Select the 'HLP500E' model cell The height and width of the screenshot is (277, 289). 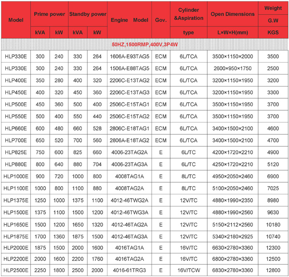tap(16, 104)
